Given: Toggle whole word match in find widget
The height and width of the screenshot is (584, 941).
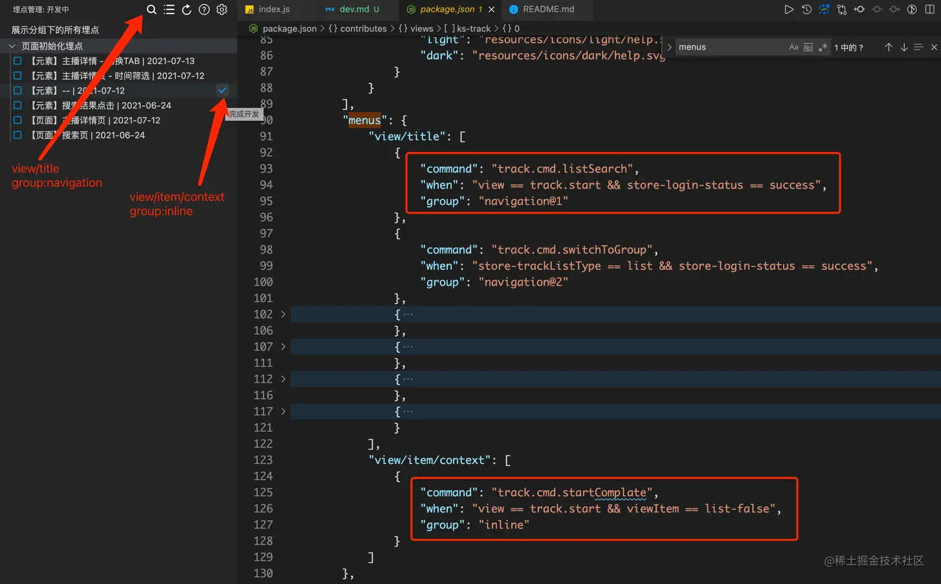Looking at the screenshot, I should pyautogui.click(x=808, y=47).
